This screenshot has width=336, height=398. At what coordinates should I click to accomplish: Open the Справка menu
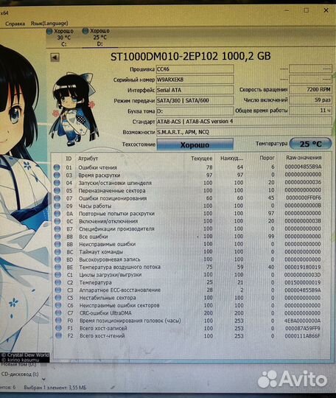[x=15, y=24]
